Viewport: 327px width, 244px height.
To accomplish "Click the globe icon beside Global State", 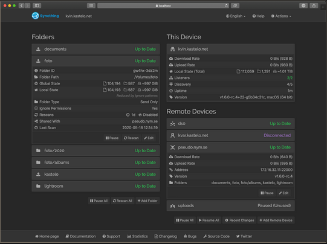I will tap(36, 83).
